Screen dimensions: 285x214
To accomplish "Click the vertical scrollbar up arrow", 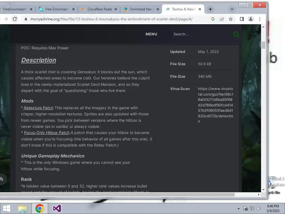I will click(263, 27).
